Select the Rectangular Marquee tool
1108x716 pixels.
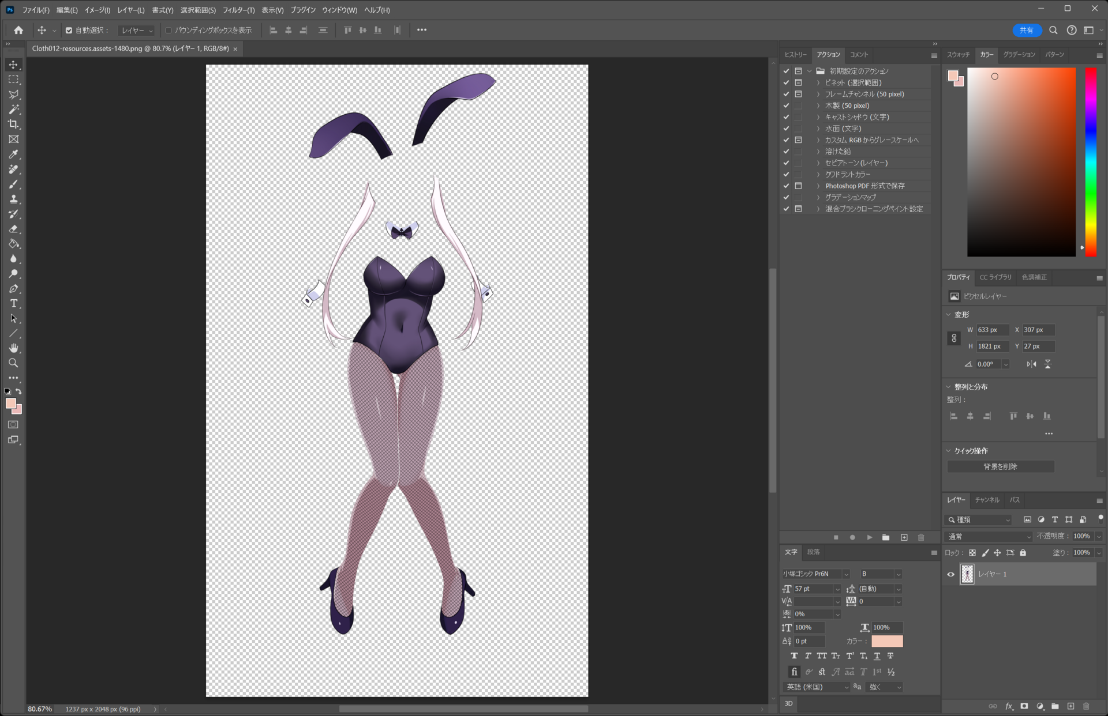pos(13,80)
